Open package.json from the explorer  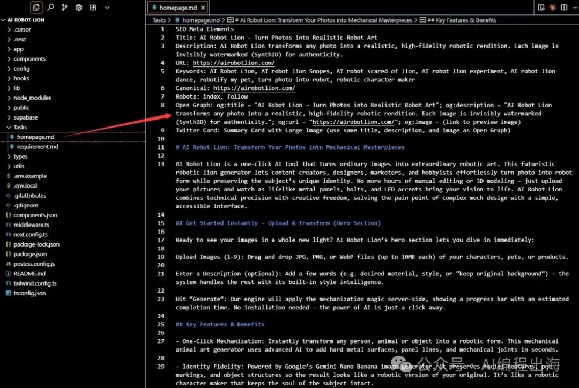click(30, 254)
